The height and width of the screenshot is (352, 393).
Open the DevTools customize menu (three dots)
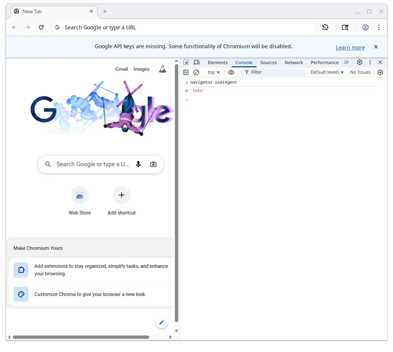[370, 62]
